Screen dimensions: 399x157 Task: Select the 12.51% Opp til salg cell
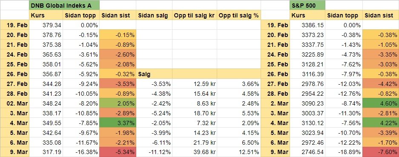coord(239,152)
